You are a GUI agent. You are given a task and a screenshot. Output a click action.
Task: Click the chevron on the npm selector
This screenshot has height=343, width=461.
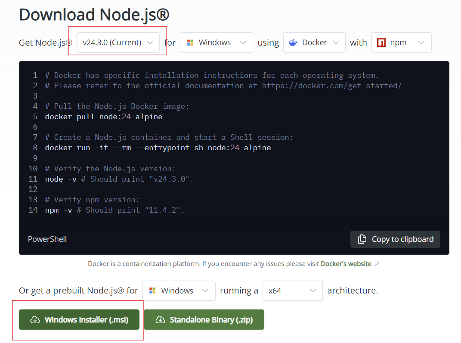click(421, 43)
